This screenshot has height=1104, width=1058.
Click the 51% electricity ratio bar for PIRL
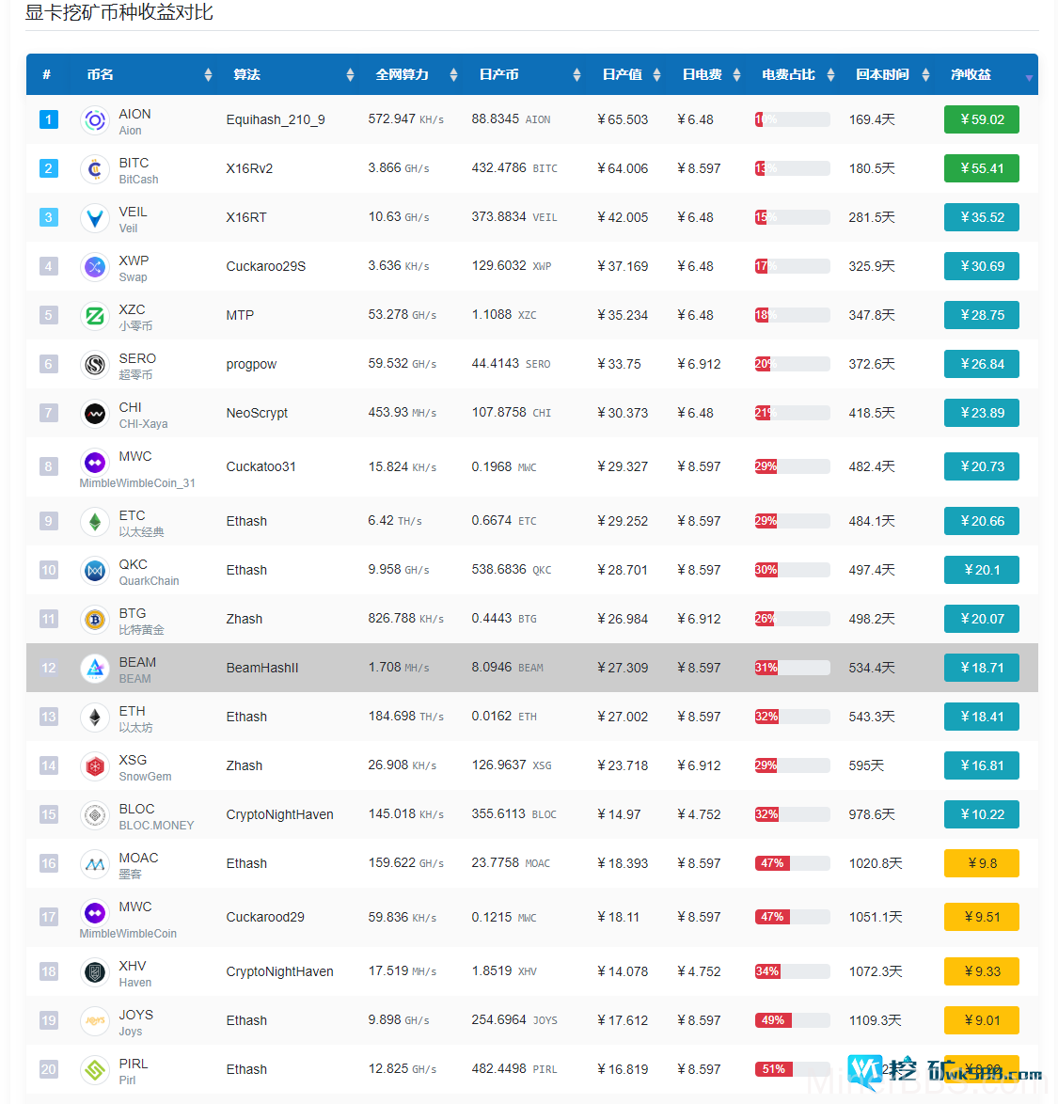[792, 1069]
